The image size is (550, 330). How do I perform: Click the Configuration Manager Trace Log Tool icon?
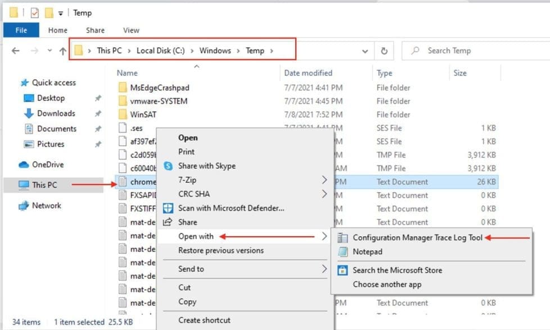342,238
